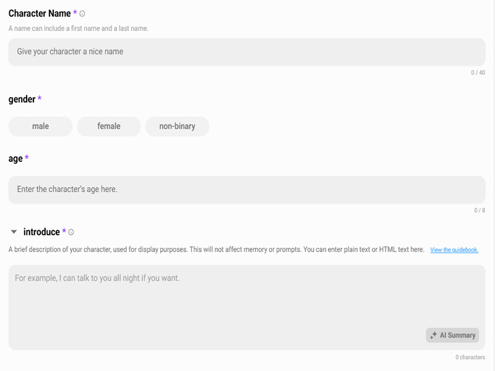Viewport: 495px width, 371px height.
Task: Open the View the guidebook link
Action: 454,250
